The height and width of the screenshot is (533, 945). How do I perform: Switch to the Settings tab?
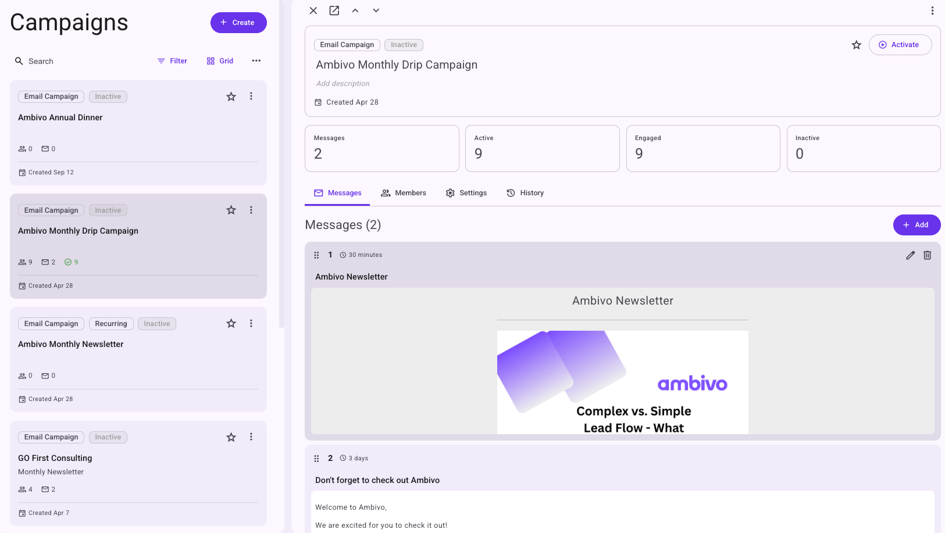pyautogui.click(x=466, y=193)
